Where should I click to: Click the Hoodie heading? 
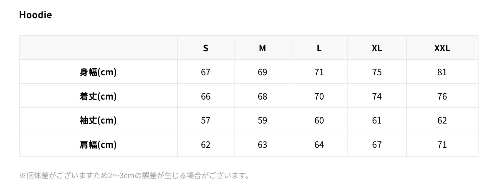pyautogui.click(x=35, y=15)
